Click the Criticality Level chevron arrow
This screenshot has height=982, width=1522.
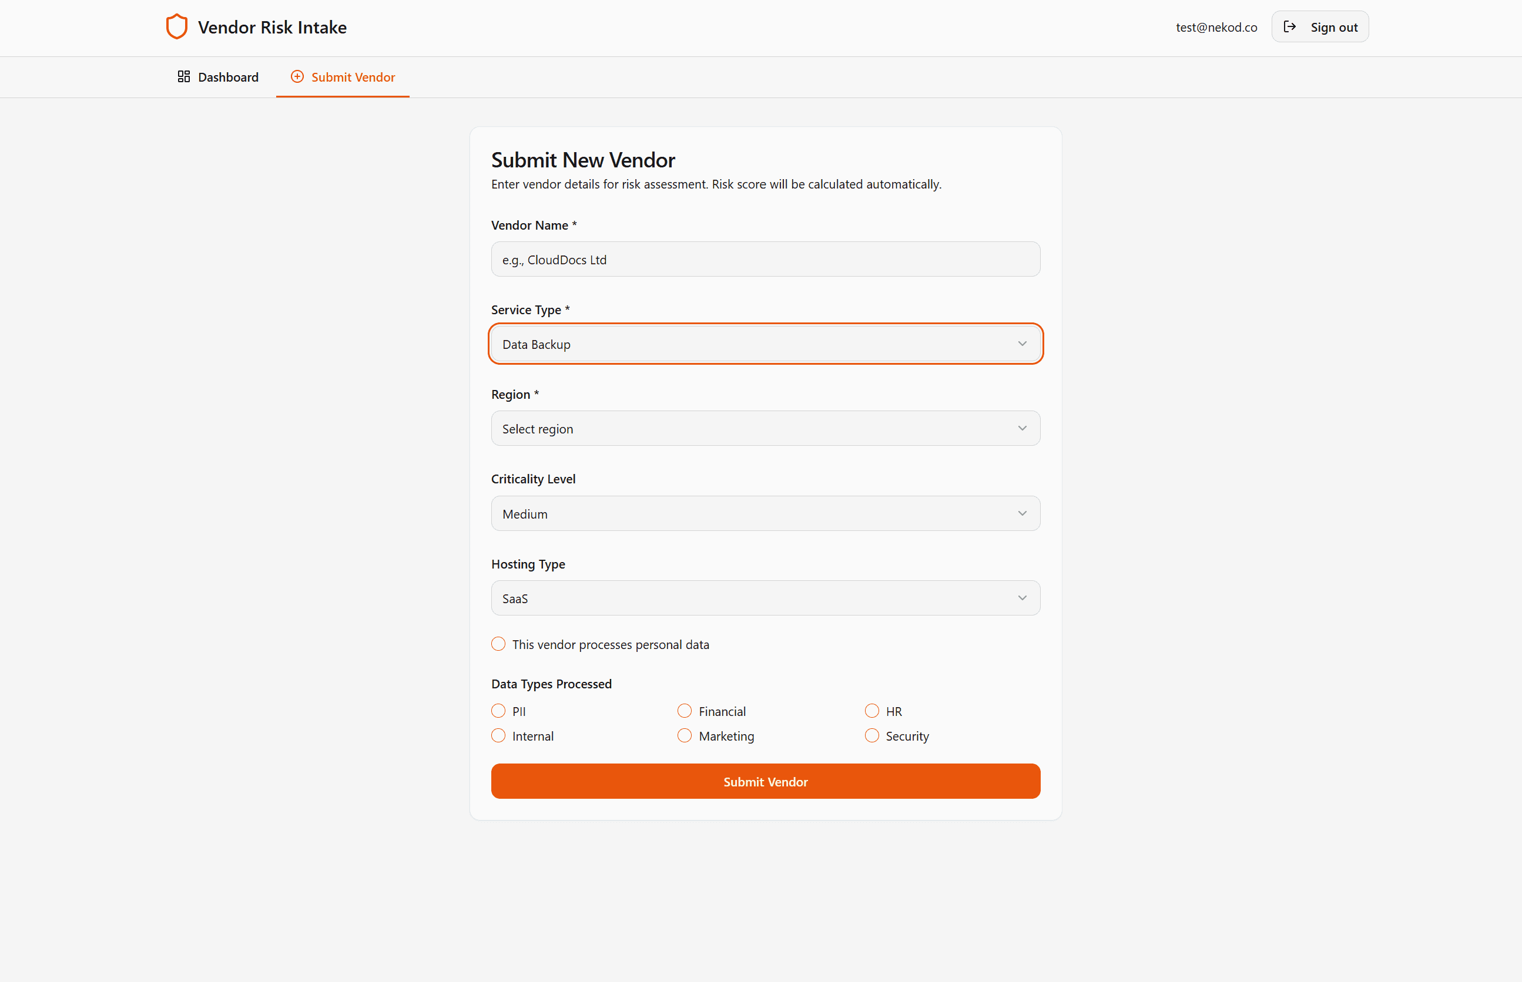click(x=1022, y=513)
